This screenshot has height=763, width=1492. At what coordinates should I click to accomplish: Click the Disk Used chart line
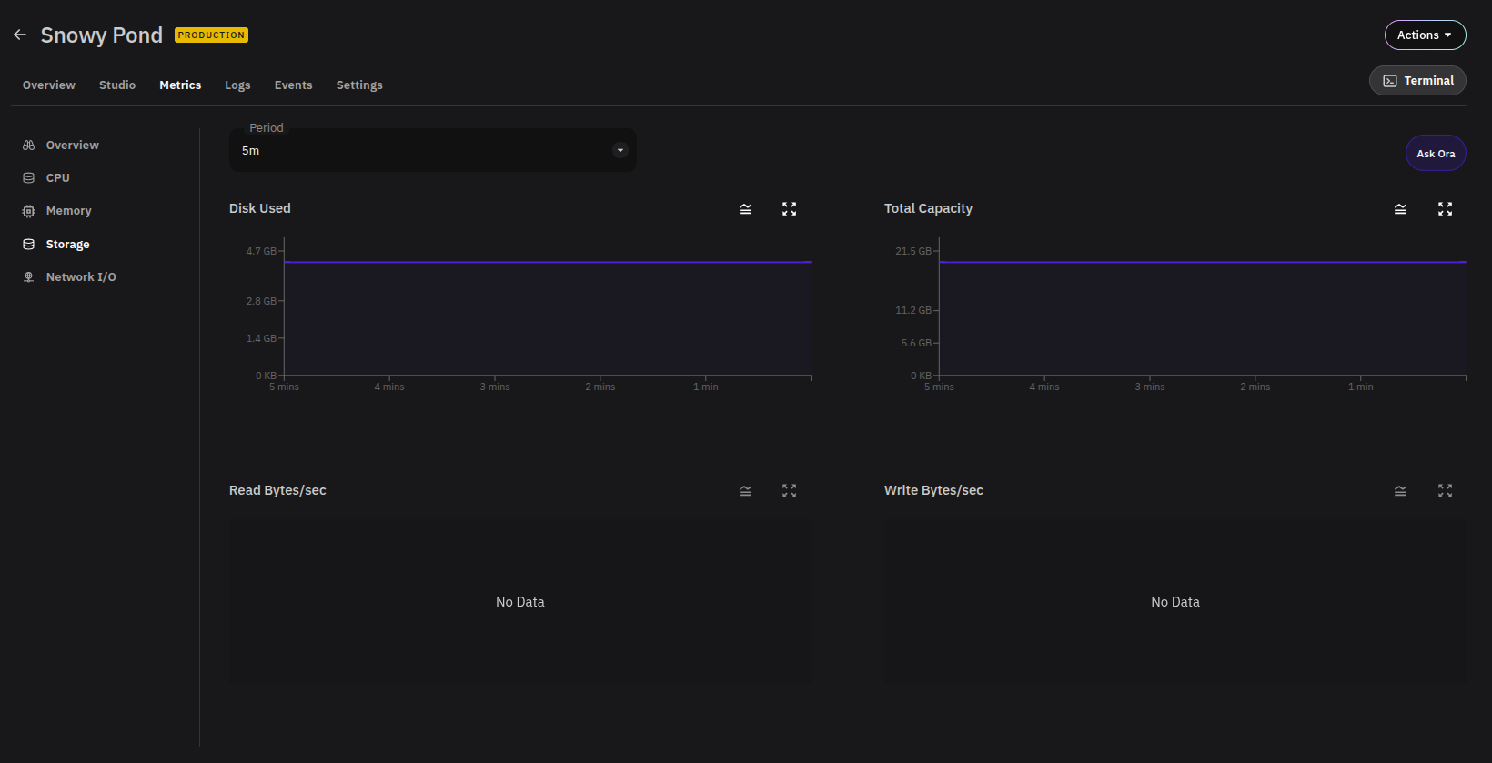(x=548, y=262)
